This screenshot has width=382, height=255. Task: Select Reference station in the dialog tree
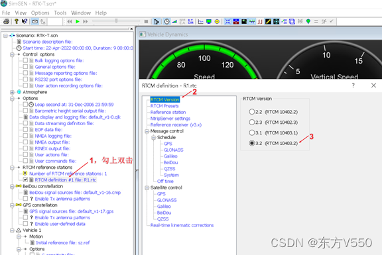tap(168, 112)
